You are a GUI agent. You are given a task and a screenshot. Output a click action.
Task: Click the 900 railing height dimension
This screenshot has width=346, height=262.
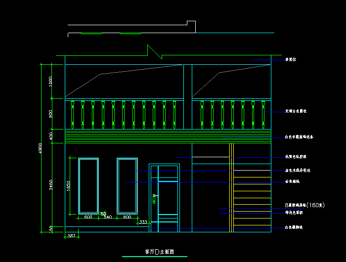(x=51, y=114)
